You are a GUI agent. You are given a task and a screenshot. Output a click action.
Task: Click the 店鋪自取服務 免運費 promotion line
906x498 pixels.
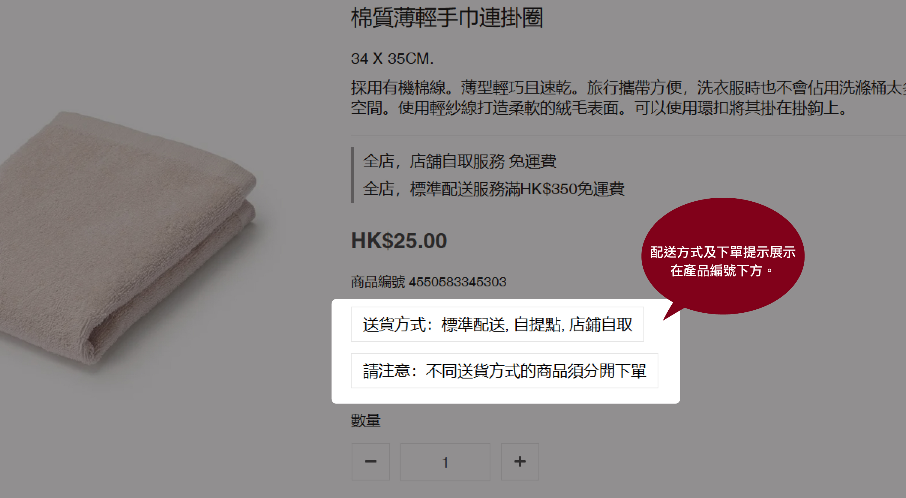click(x=459, y=161)
